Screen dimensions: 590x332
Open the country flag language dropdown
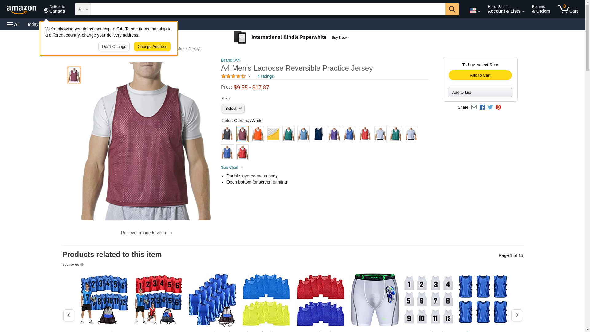[x=474, y=10]
